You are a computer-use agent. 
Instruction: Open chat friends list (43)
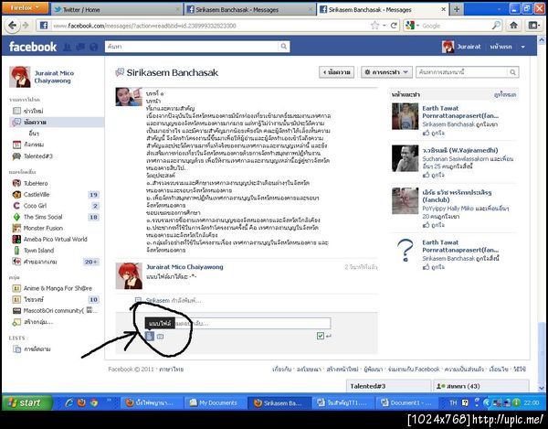[x=481, y=386]
